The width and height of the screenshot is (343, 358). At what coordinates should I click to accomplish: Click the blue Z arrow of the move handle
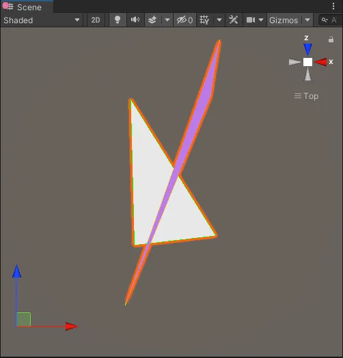pos(16,271)
